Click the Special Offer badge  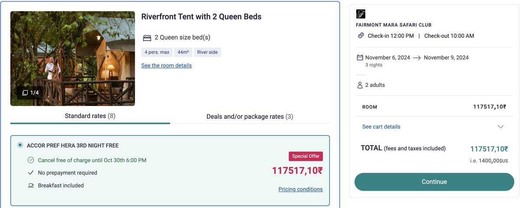click(x=305, y=157)
